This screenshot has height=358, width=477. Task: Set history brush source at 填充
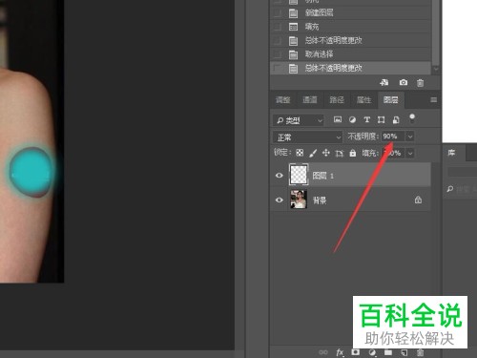(x=278, y=27)
